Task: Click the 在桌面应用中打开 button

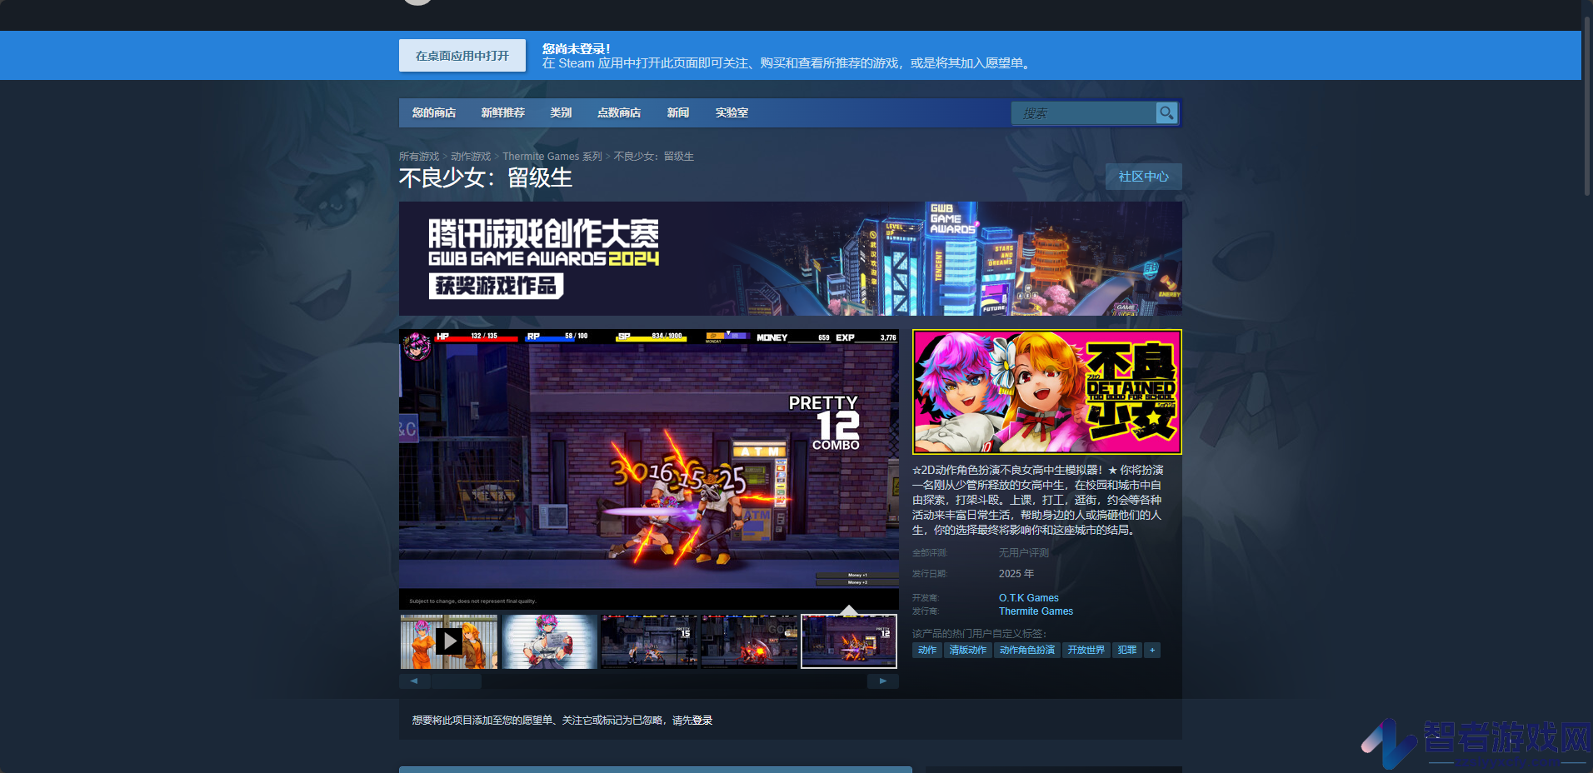Action: click(x=462, y=56)
